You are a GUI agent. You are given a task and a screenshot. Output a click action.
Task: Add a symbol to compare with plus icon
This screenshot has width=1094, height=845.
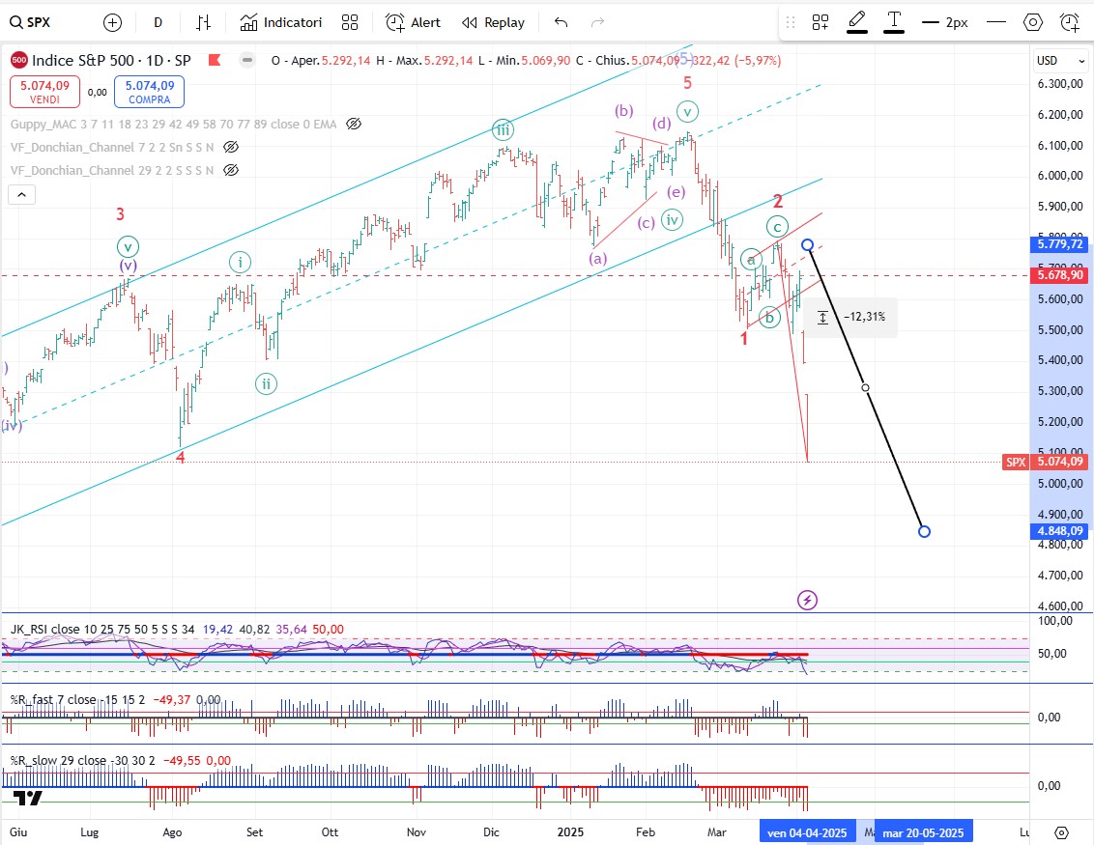pyautogui.click(x=112, y=23)
